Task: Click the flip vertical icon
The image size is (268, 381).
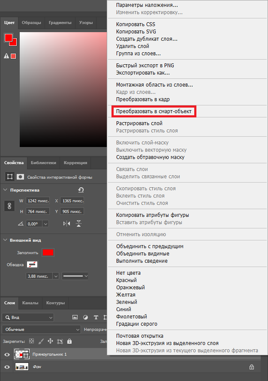Action: [x=78, y=224]
